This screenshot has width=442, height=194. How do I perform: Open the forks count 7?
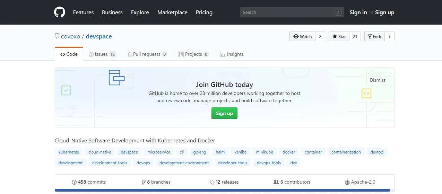pos(389,36)
